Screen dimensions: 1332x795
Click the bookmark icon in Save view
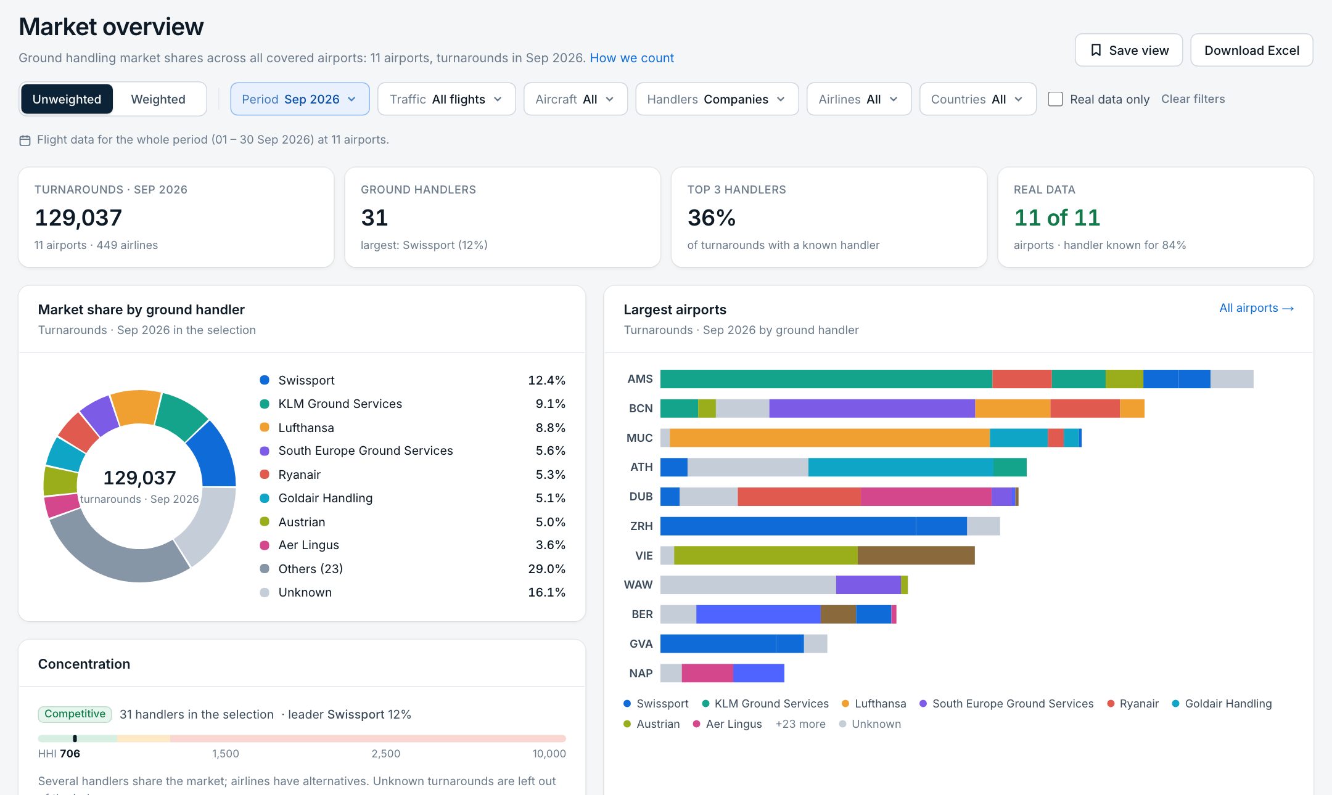(x=1096, y=50)
